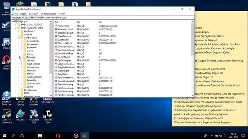Open the Windows Start menu
Viewport: 248px width, 139px height.
click(4, 136)
